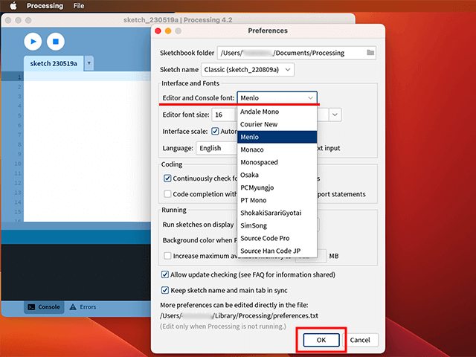Toggle the Interface scale Automatic checkbox
The image size is (476, 357).
(215, 131)
